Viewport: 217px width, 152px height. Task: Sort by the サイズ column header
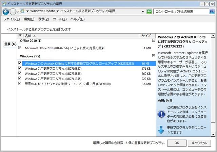(x=148, y=36)
